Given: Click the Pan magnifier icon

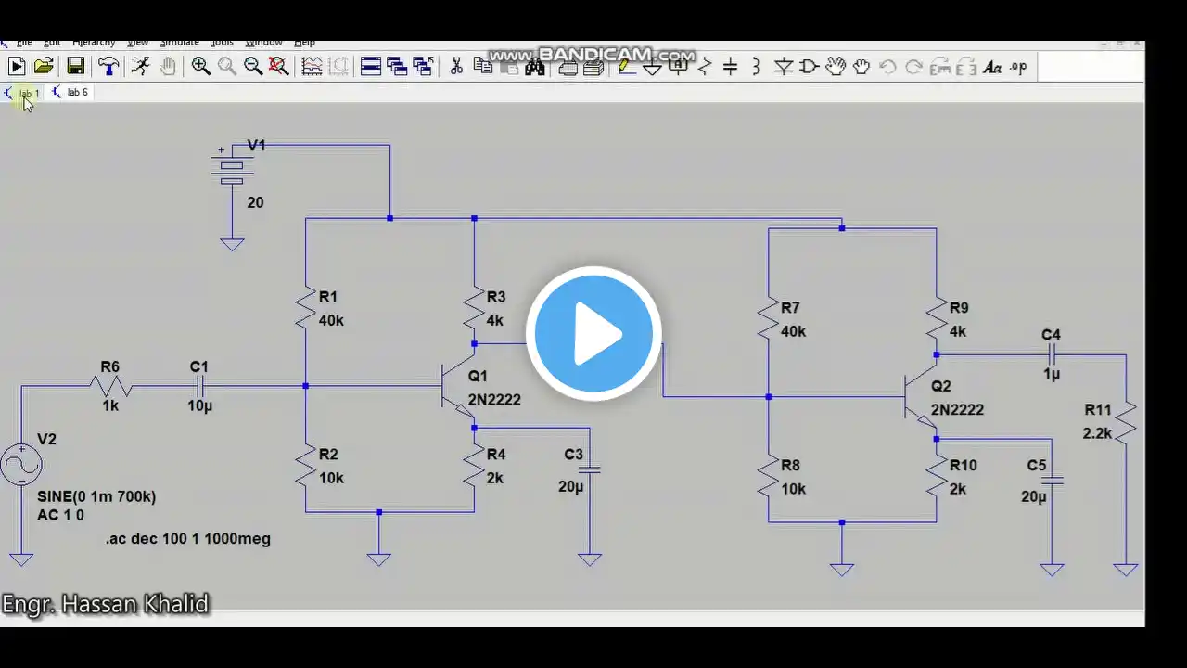Looking at the screenshot, I should tap(226, 66).
